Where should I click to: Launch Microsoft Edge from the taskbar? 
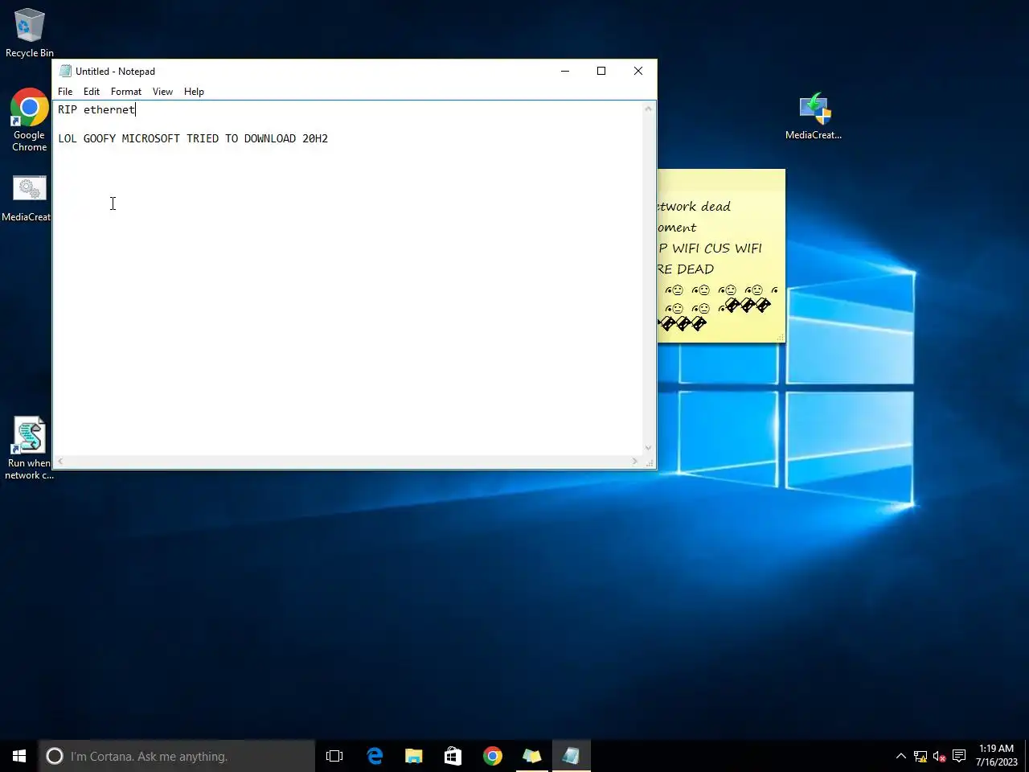point(375,756)
